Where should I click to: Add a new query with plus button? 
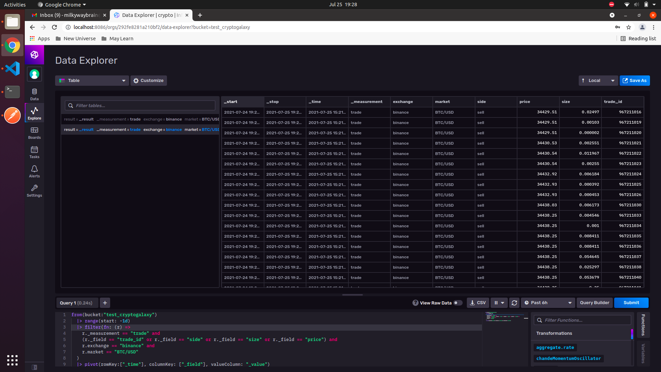coord(105,303)
